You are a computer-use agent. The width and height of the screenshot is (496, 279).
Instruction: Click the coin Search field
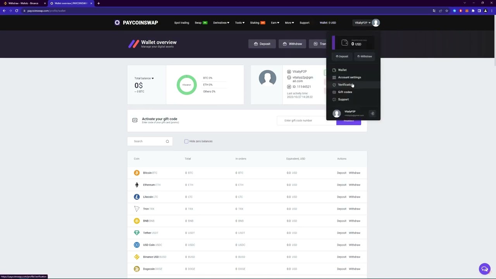(x=149, y=141)
